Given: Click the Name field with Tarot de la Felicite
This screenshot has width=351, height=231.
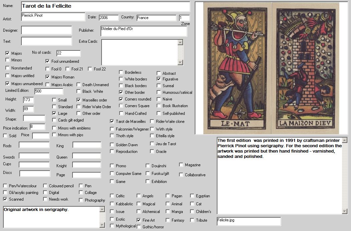Looking at the screenshot, I should click(x=105, y=6).
